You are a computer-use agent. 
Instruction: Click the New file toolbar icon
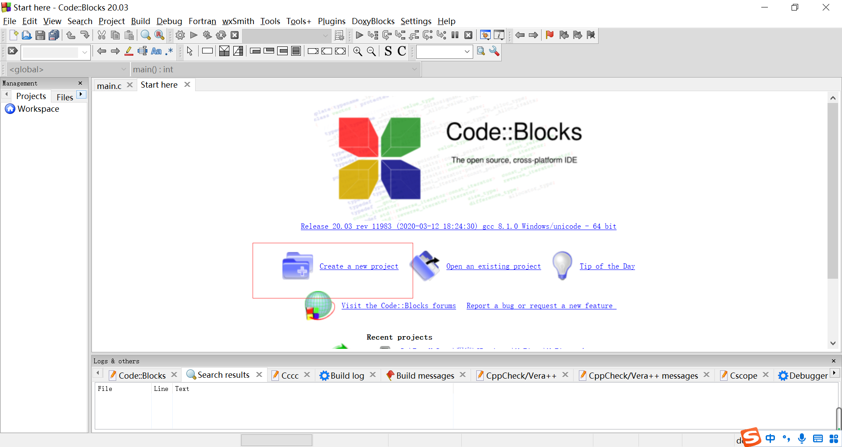[13, 35]
